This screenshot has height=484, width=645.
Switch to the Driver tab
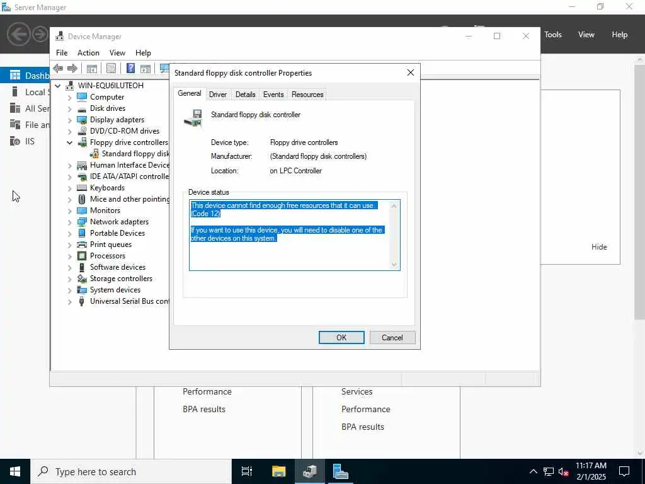pos(217,95)
